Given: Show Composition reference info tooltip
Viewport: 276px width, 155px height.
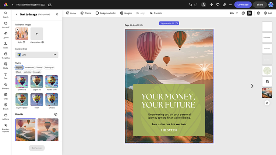Looking at the screenshot, I should coord(43,42).
